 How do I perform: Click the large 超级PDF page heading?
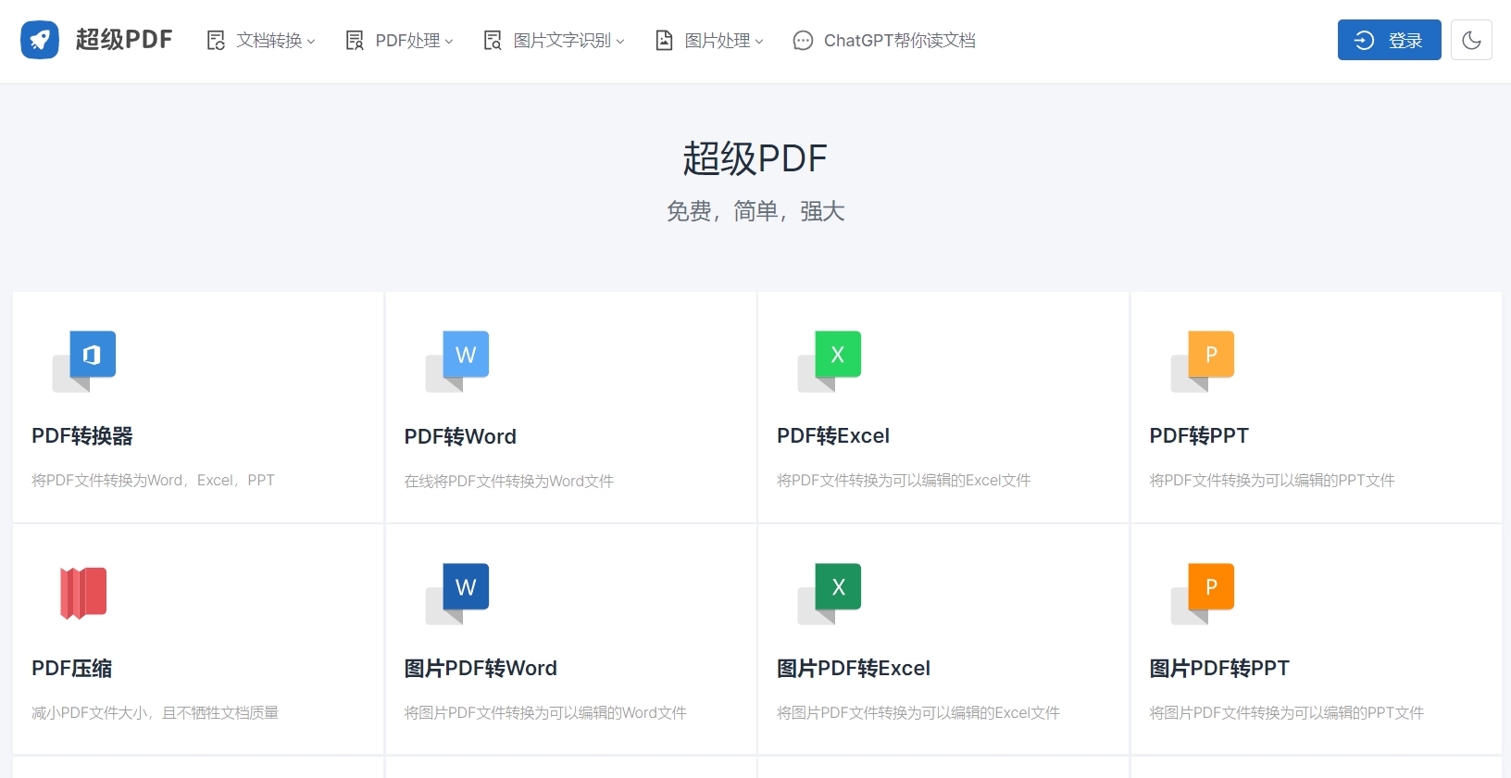(x=755, y=158)
